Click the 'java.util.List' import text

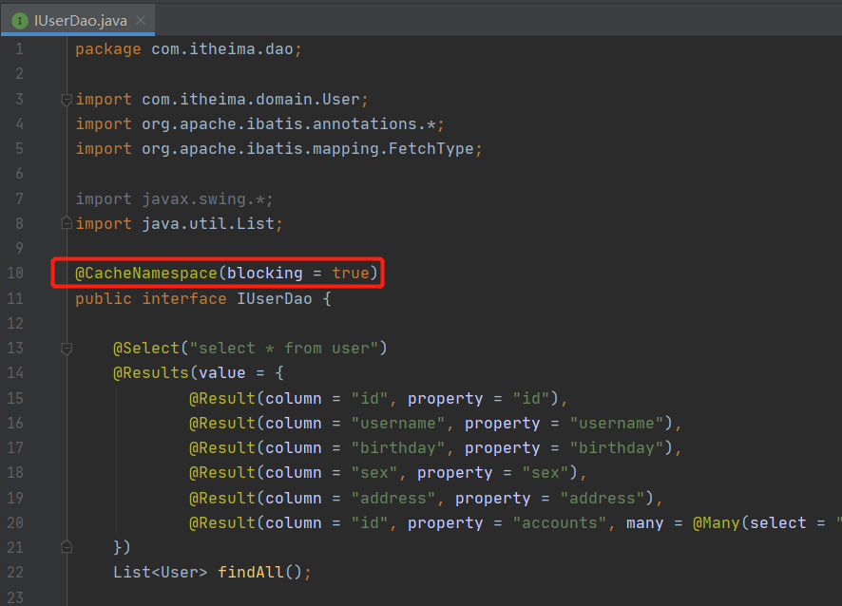[x=208, y=223]
